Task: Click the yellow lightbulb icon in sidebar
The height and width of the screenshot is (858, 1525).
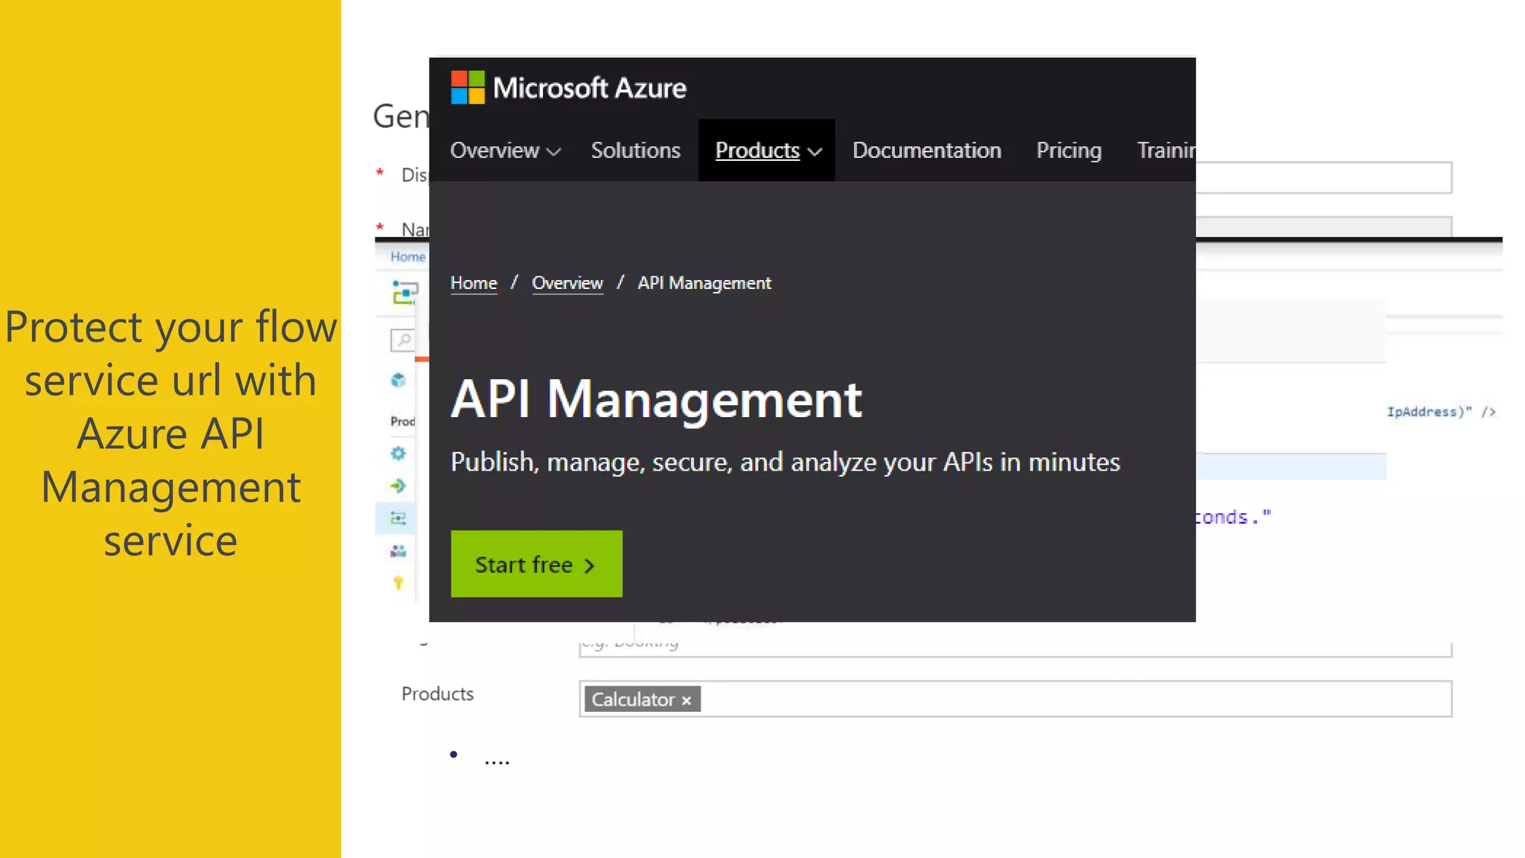Action: coord(398,583)
